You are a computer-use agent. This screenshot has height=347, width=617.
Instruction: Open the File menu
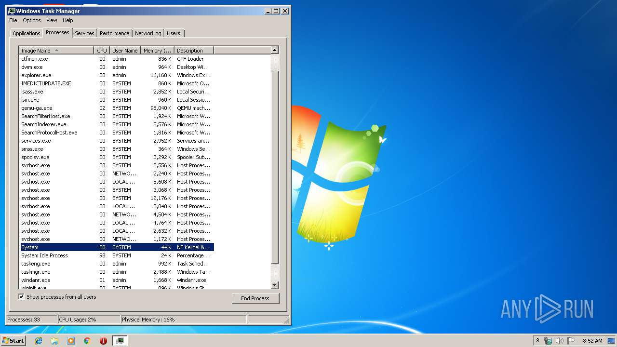(13, 20)
